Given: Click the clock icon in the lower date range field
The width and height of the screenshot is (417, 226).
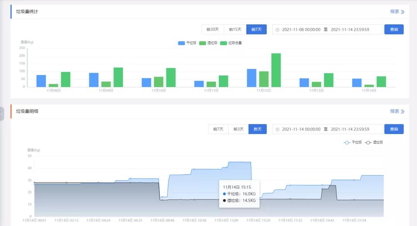Looking at the screenshot, I should 277,129.
